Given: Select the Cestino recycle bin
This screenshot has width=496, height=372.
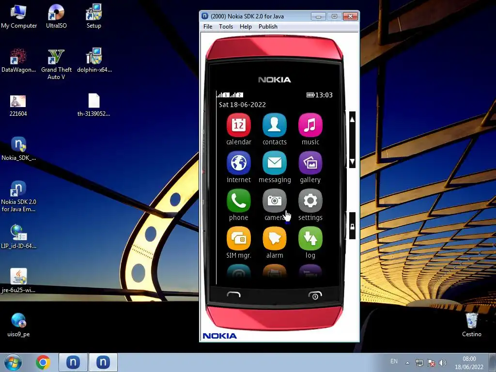Looking at the screenshot, I should 471,325.
